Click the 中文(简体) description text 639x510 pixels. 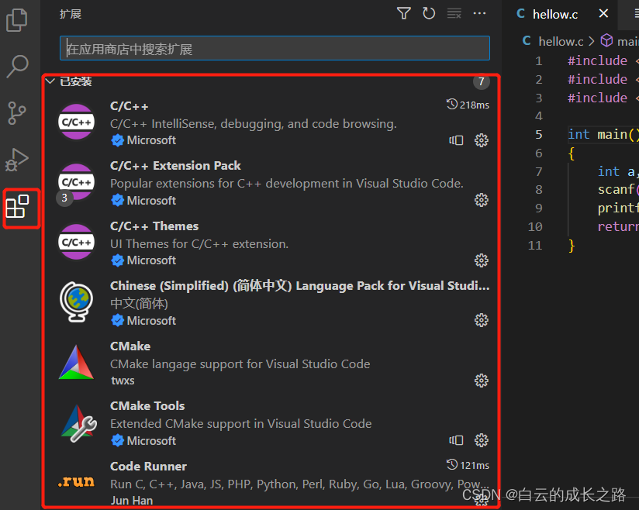(139, 304)
